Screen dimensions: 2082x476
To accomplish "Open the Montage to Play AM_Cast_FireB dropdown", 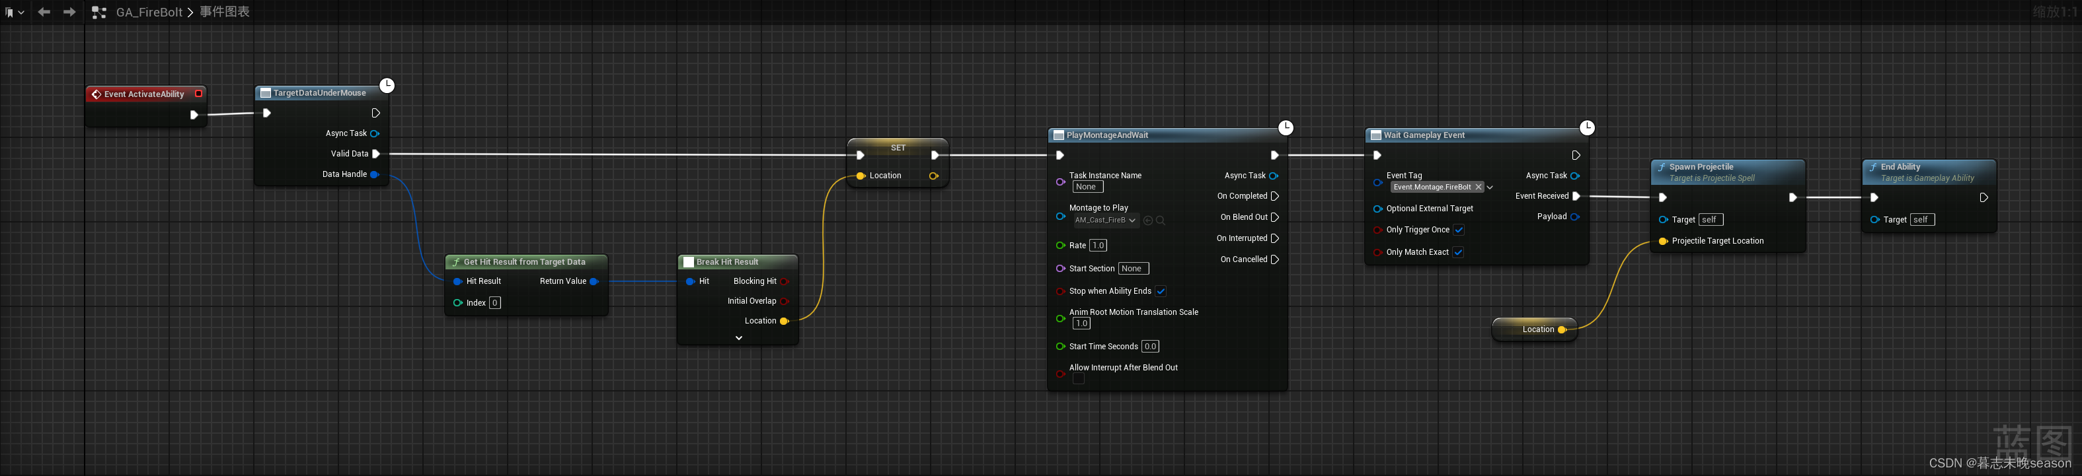I will point(1106,221).
